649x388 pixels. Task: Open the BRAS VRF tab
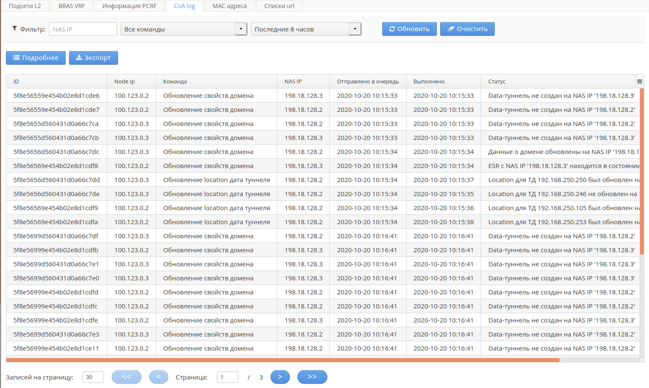72,6
